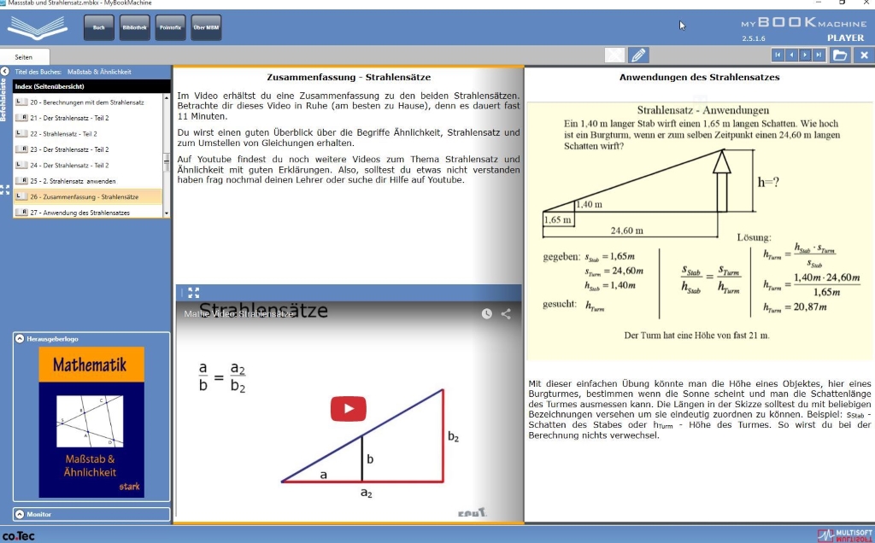Click the page icon beside entry 24
875x543 pixels.
pyautogui.click(x=21, y=165)
